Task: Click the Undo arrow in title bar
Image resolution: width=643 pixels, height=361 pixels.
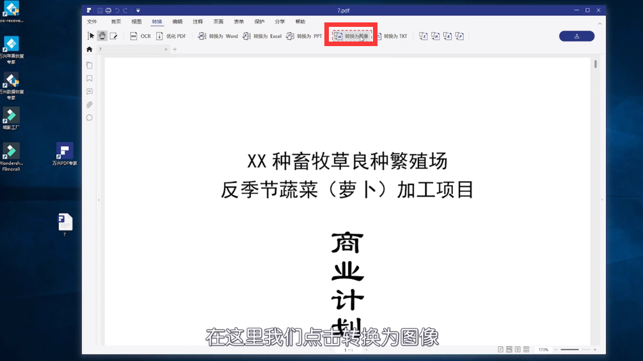Action: click(x=117, y=10)
